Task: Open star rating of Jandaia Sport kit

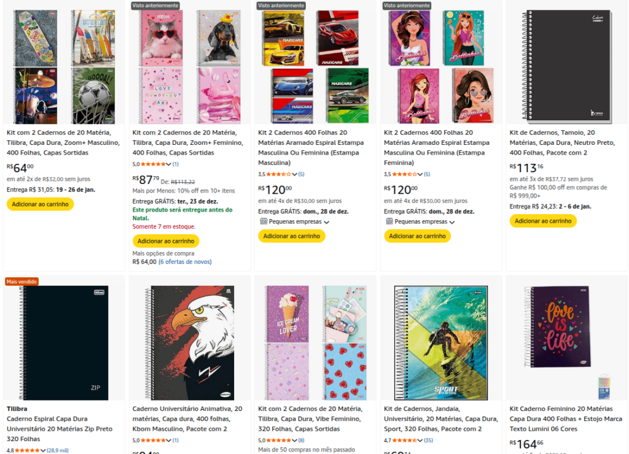Action: [406, 441]
